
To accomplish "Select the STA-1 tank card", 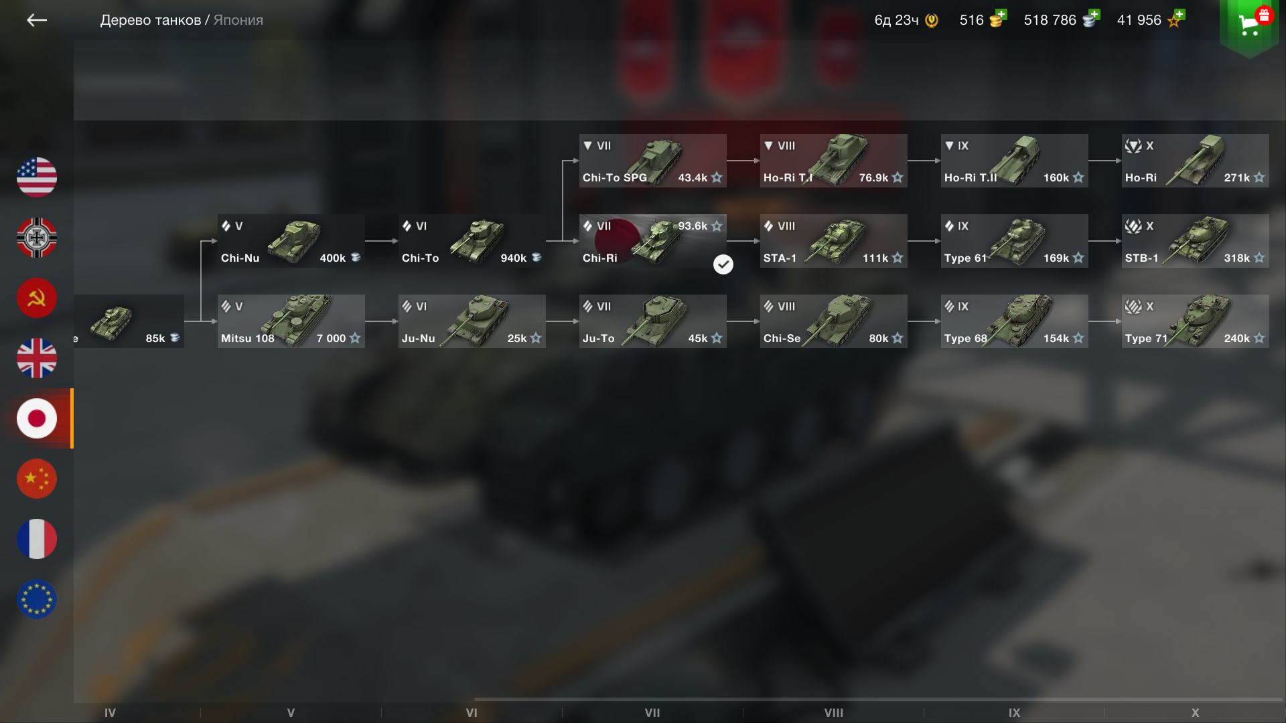I will pyautogui.click(x=834, y=241).
